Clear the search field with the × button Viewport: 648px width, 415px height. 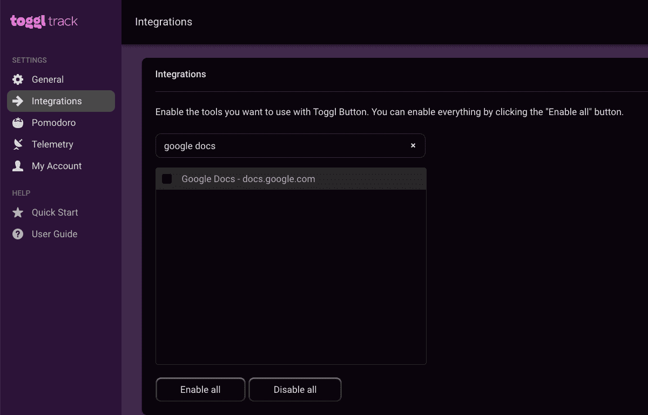(413, 146)
